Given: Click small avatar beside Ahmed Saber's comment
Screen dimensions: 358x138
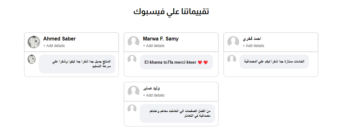Looking at the screenshot, I should (x=32, y=59).
